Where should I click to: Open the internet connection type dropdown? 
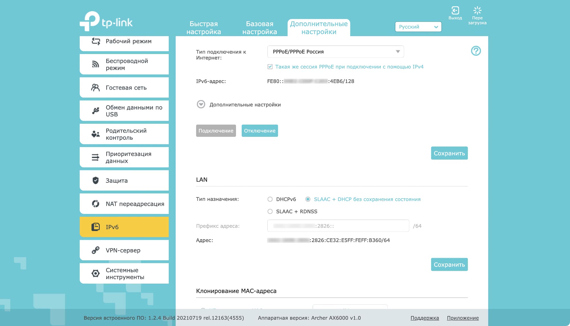tap(335, 51)
